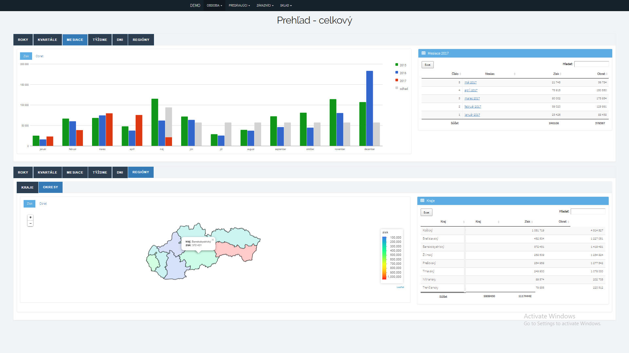
Task: Open the SKLAD dropdown menu
Action: click(286, 6)
